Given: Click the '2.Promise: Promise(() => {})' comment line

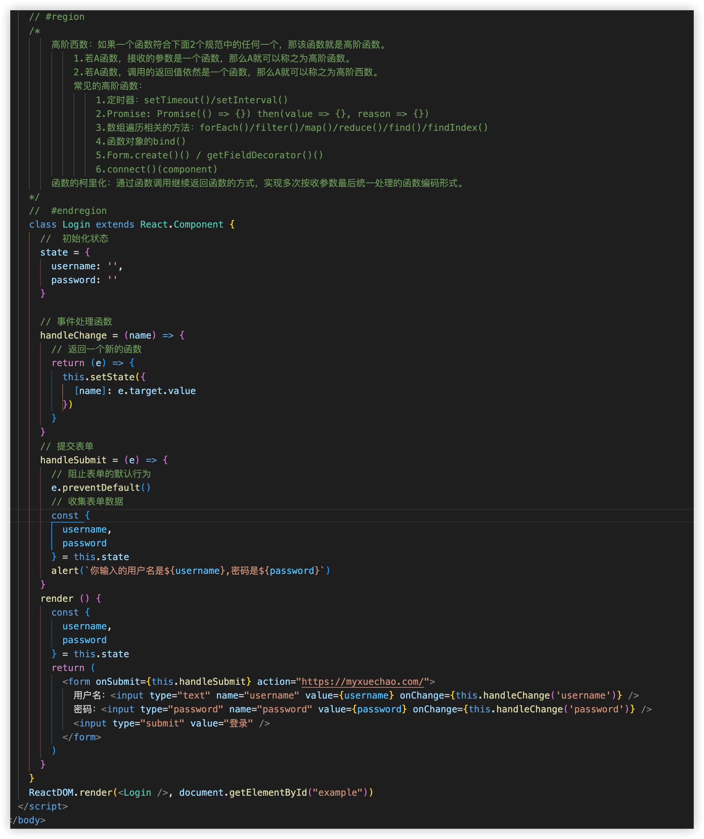Looking at the screenshot, I should pos(262,114).
